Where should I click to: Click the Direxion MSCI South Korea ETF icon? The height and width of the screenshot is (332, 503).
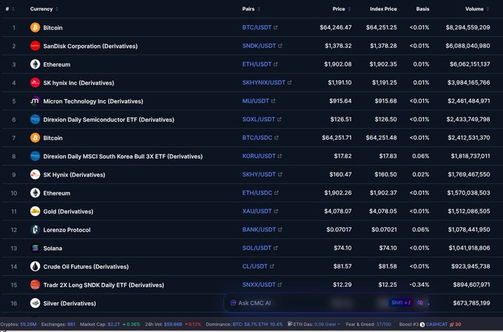click(35, 156)
